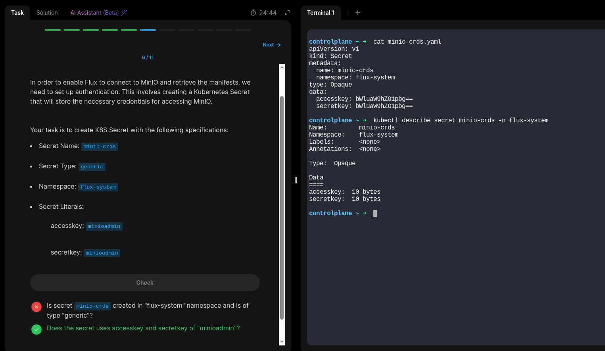Select the Terminal 1 tab
605x351 pixels.
321,13
